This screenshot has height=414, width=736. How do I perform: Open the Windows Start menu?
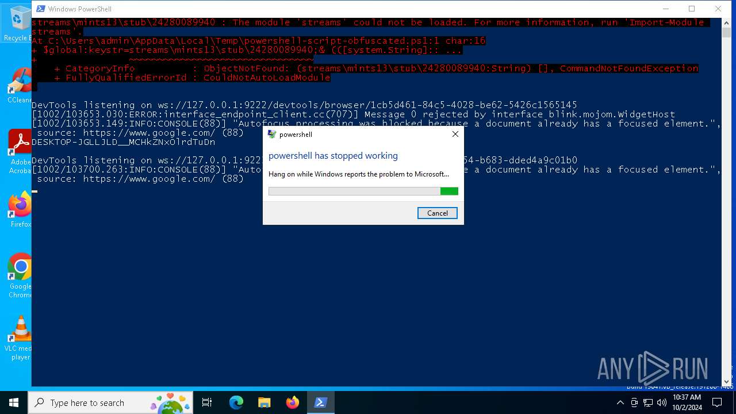tap(14, 402)
